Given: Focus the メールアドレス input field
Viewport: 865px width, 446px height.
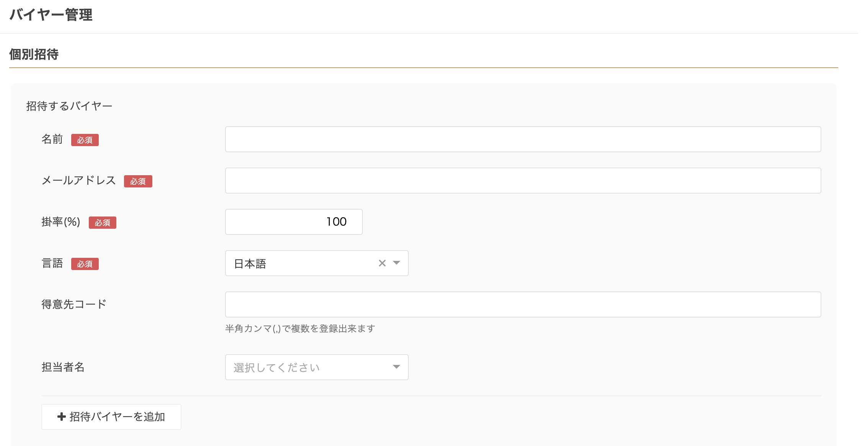Looking at the screenshot, I should [523, 181].
